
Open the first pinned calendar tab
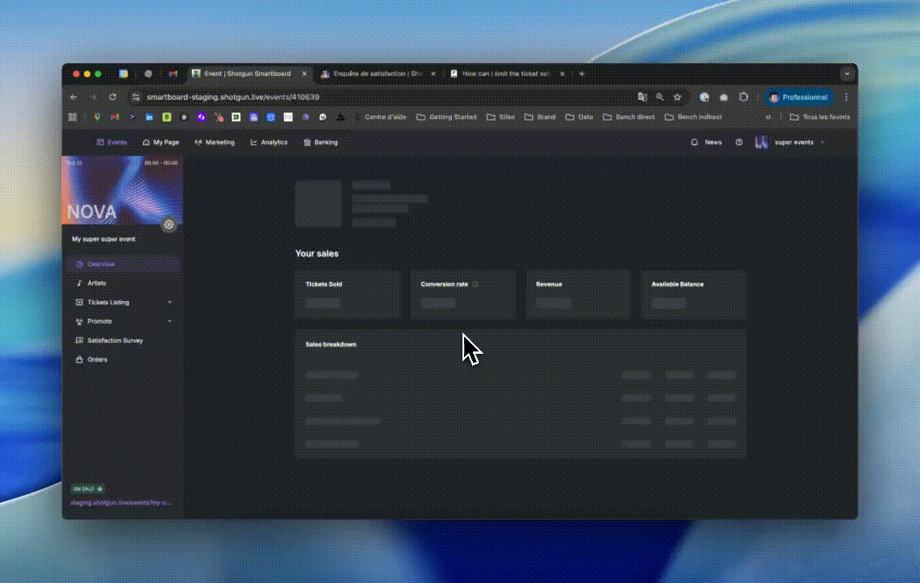[x=124, y=74]
